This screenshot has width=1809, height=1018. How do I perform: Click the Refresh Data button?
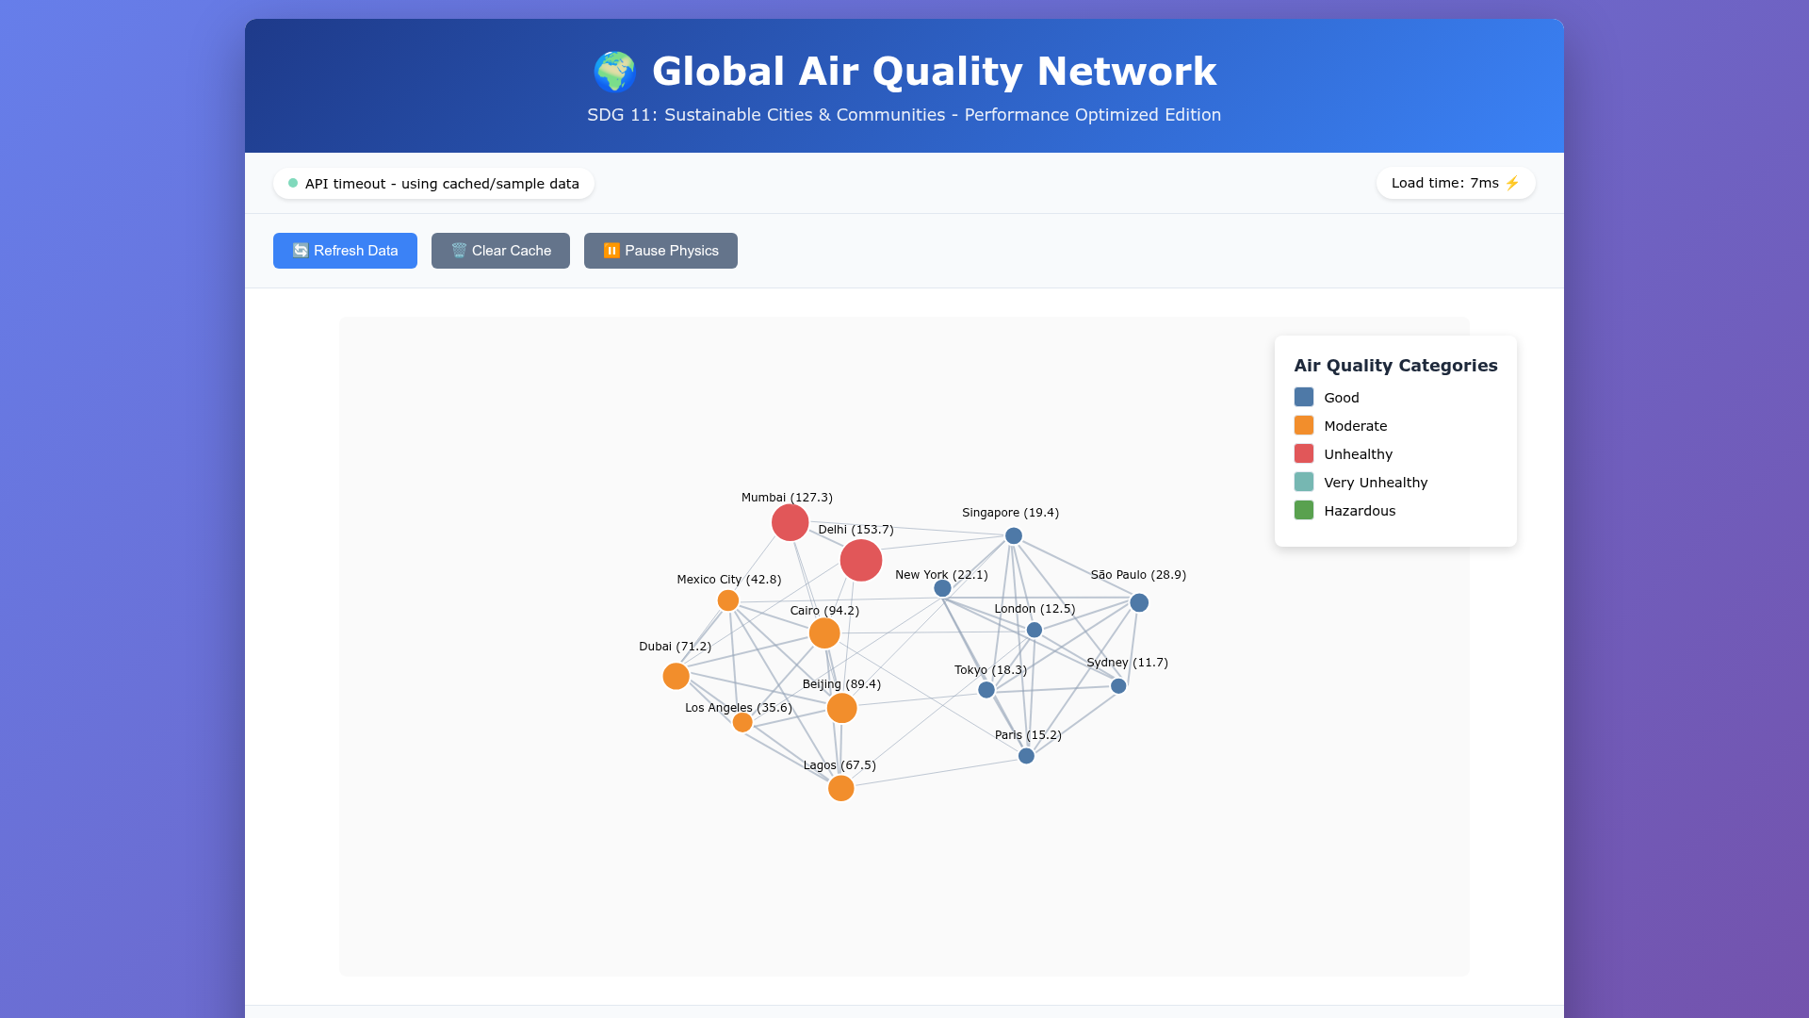click(345, 251)
